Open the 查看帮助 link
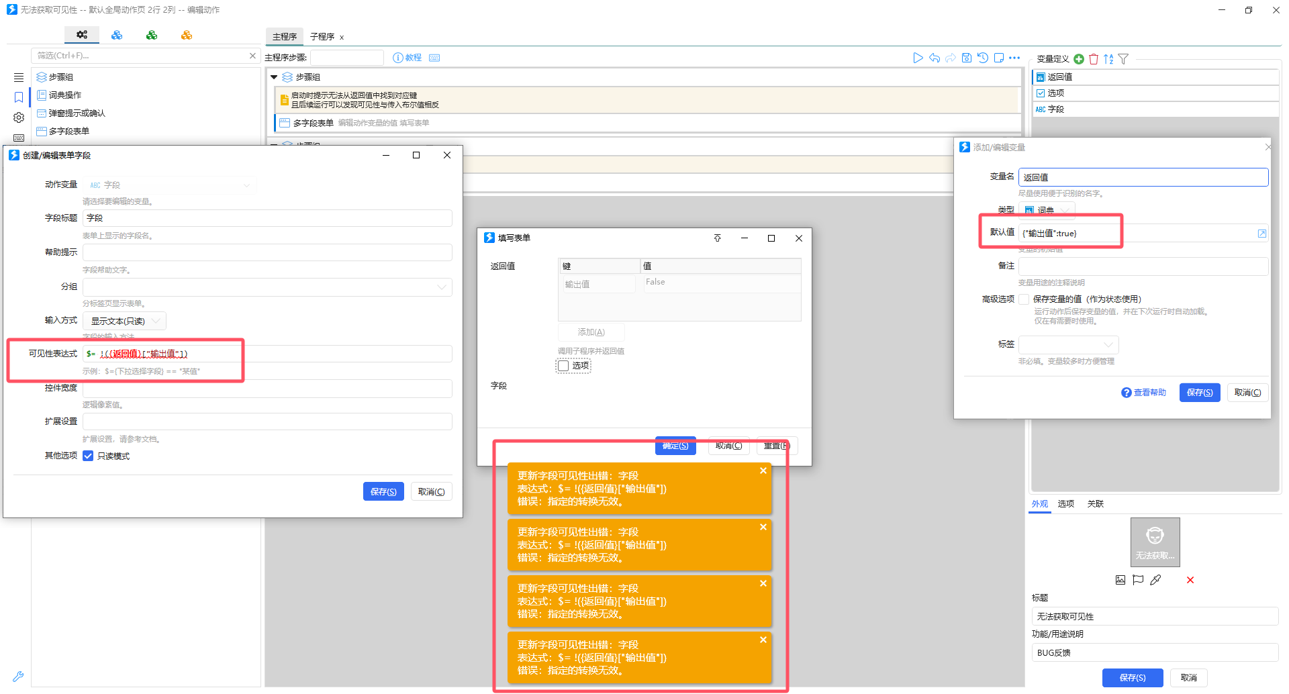 (1143, 393)
